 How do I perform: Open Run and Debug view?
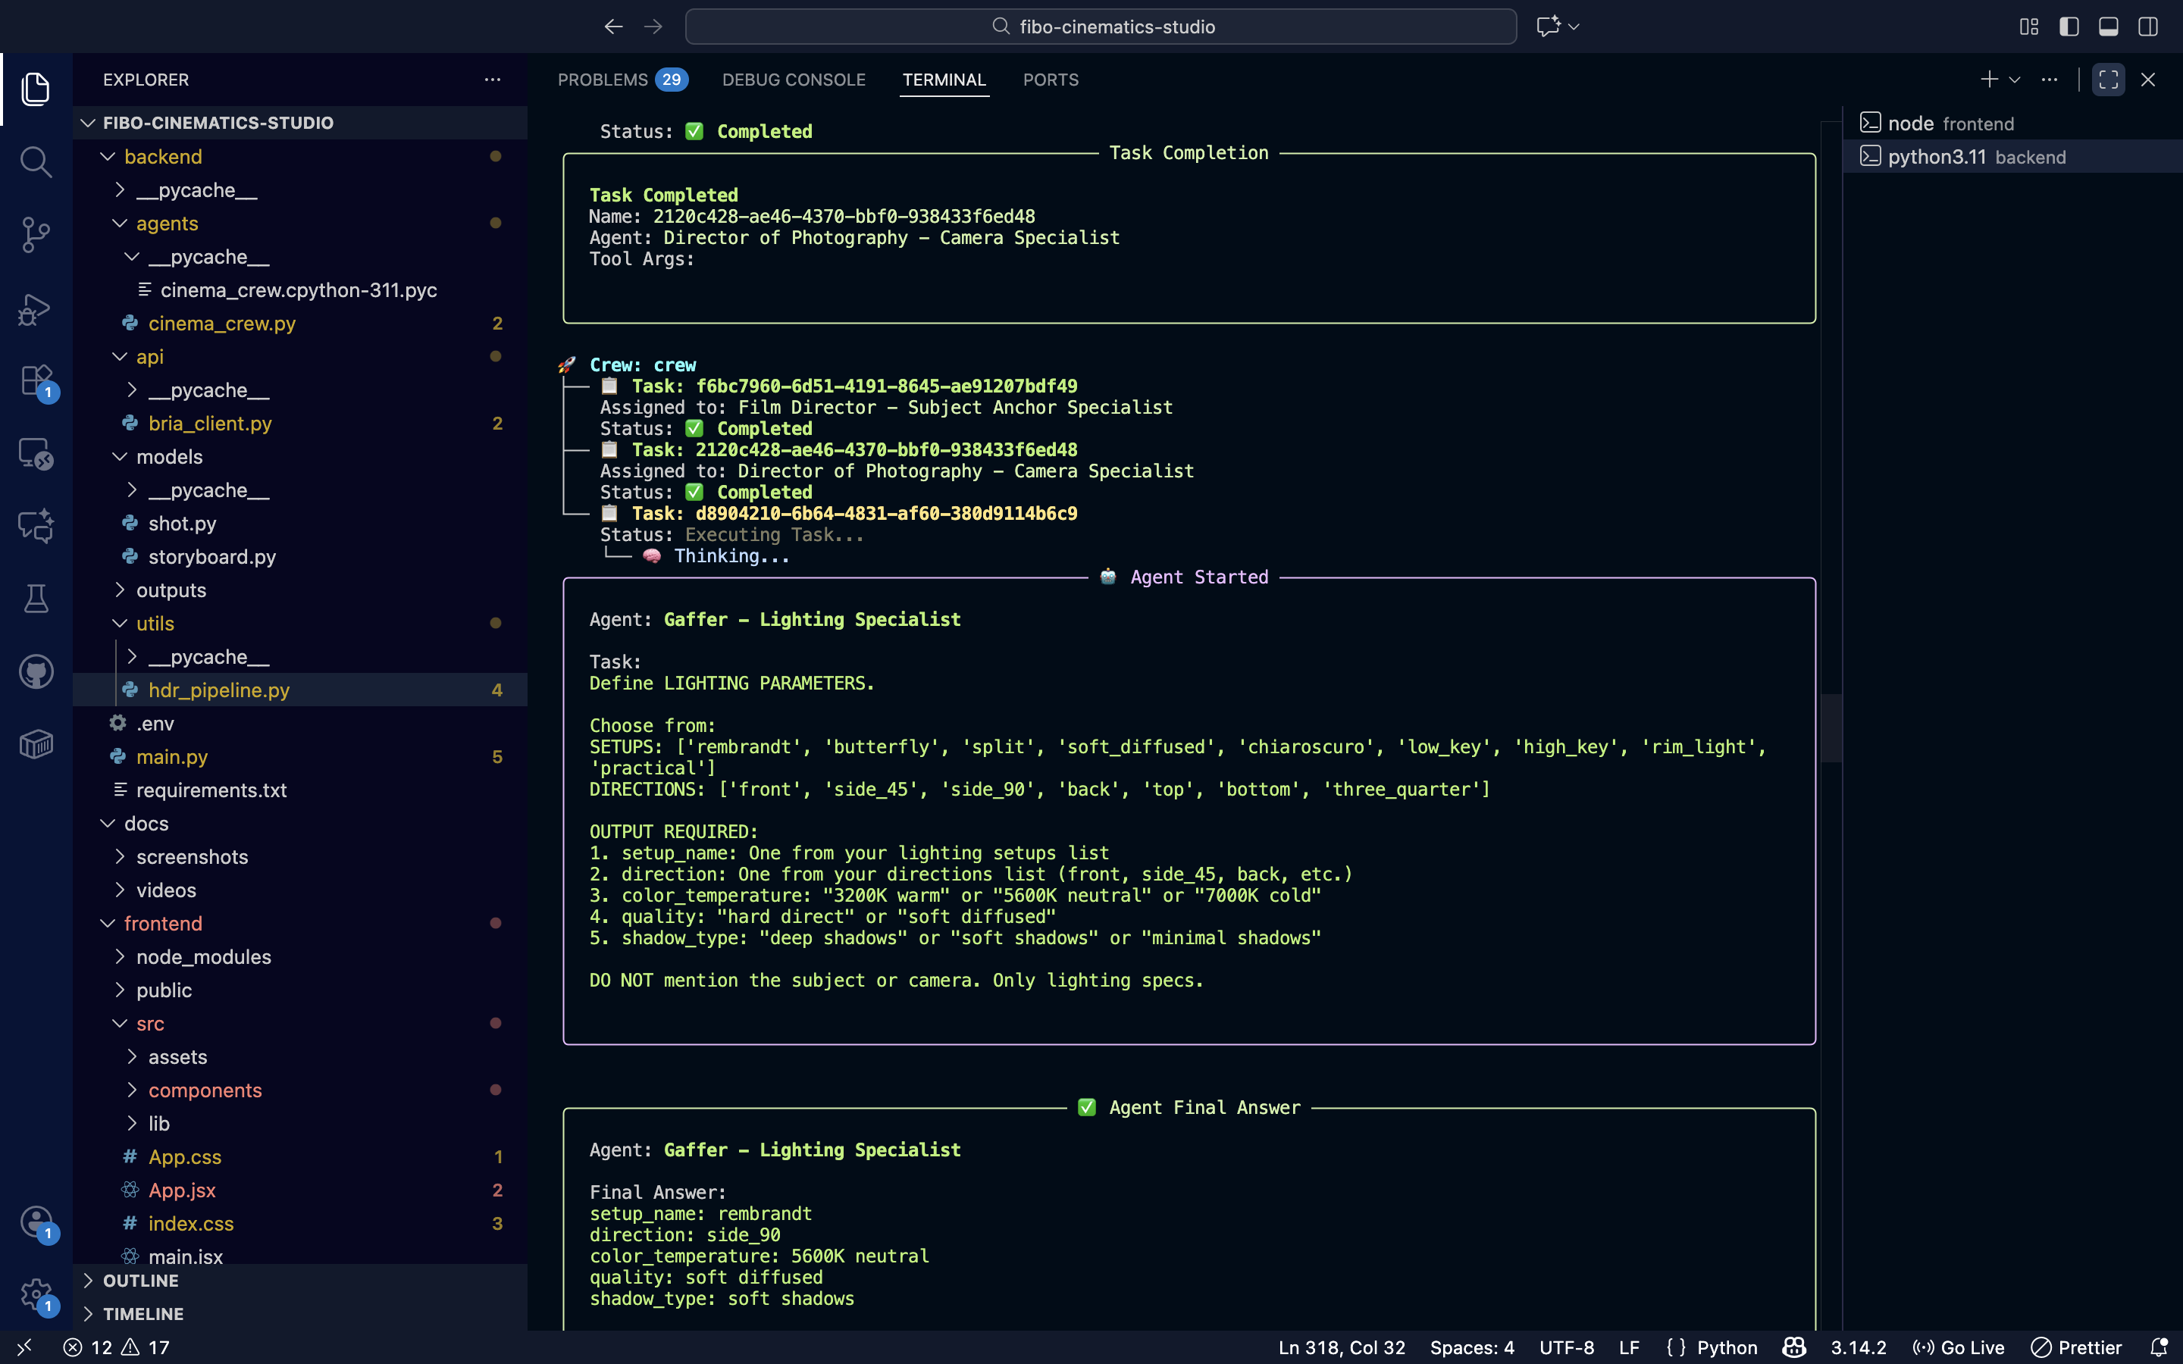click(35, 308)
